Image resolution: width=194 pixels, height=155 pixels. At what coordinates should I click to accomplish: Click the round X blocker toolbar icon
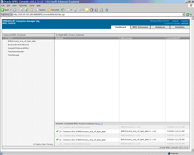[x=92, y=10]
